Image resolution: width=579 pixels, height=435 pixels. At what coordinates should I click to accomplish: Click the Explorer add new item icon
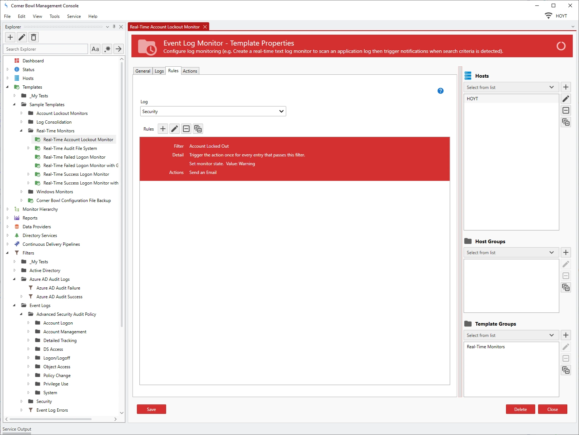tap(10, 37)
